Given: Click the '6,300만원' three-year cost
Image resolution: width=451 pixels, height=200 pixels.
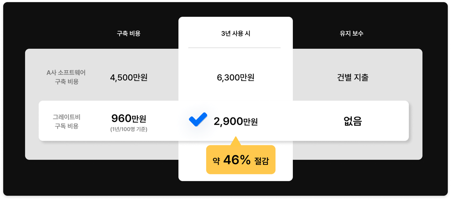Looking at the screenshot, I should point(236,77).
